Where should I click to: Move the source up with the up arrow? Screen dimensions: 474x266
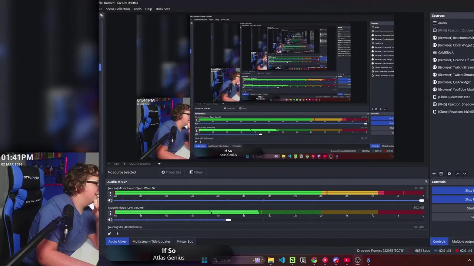458,174
